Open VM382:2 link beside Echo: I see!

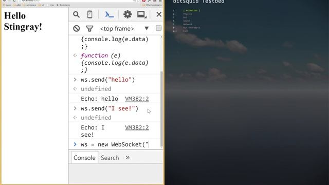[137, 127]
